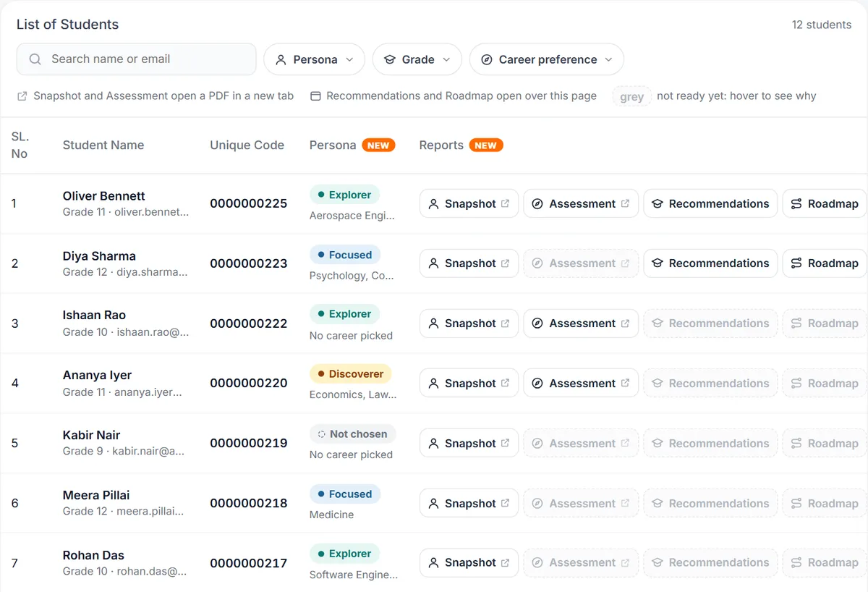Click Ananya Iyer's greyed Recommendations button
868x592 pixels.
coord(710,384)
